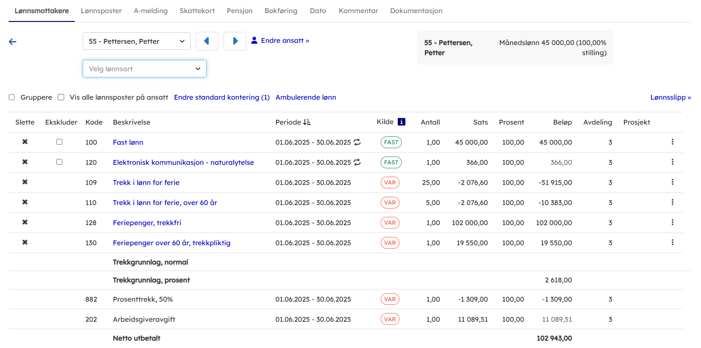Delete the Fast lønn row

[25, 142]
